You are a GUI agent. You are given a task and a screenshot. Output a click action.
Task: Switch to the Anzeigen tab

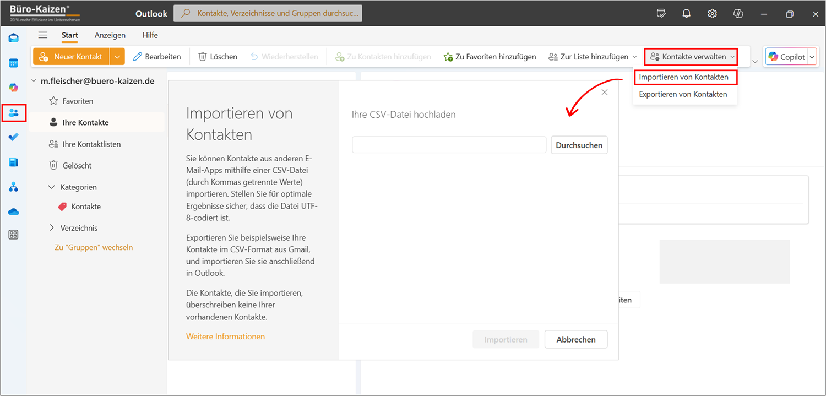point(110,35)
